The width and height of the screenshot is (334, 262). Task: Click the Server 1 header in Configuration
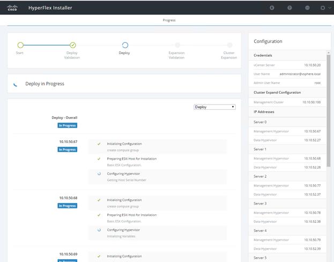point(260,149)
